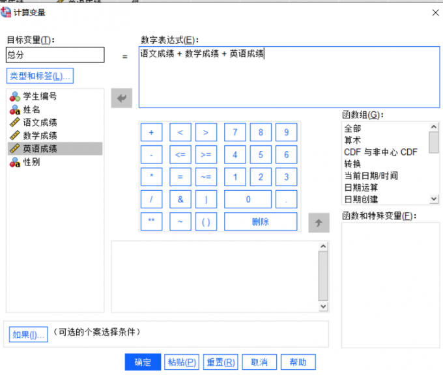The height and width of the screenshot is (375, 443).
Task: Select 日期创建 function group
Action: [x=361, y=199]
